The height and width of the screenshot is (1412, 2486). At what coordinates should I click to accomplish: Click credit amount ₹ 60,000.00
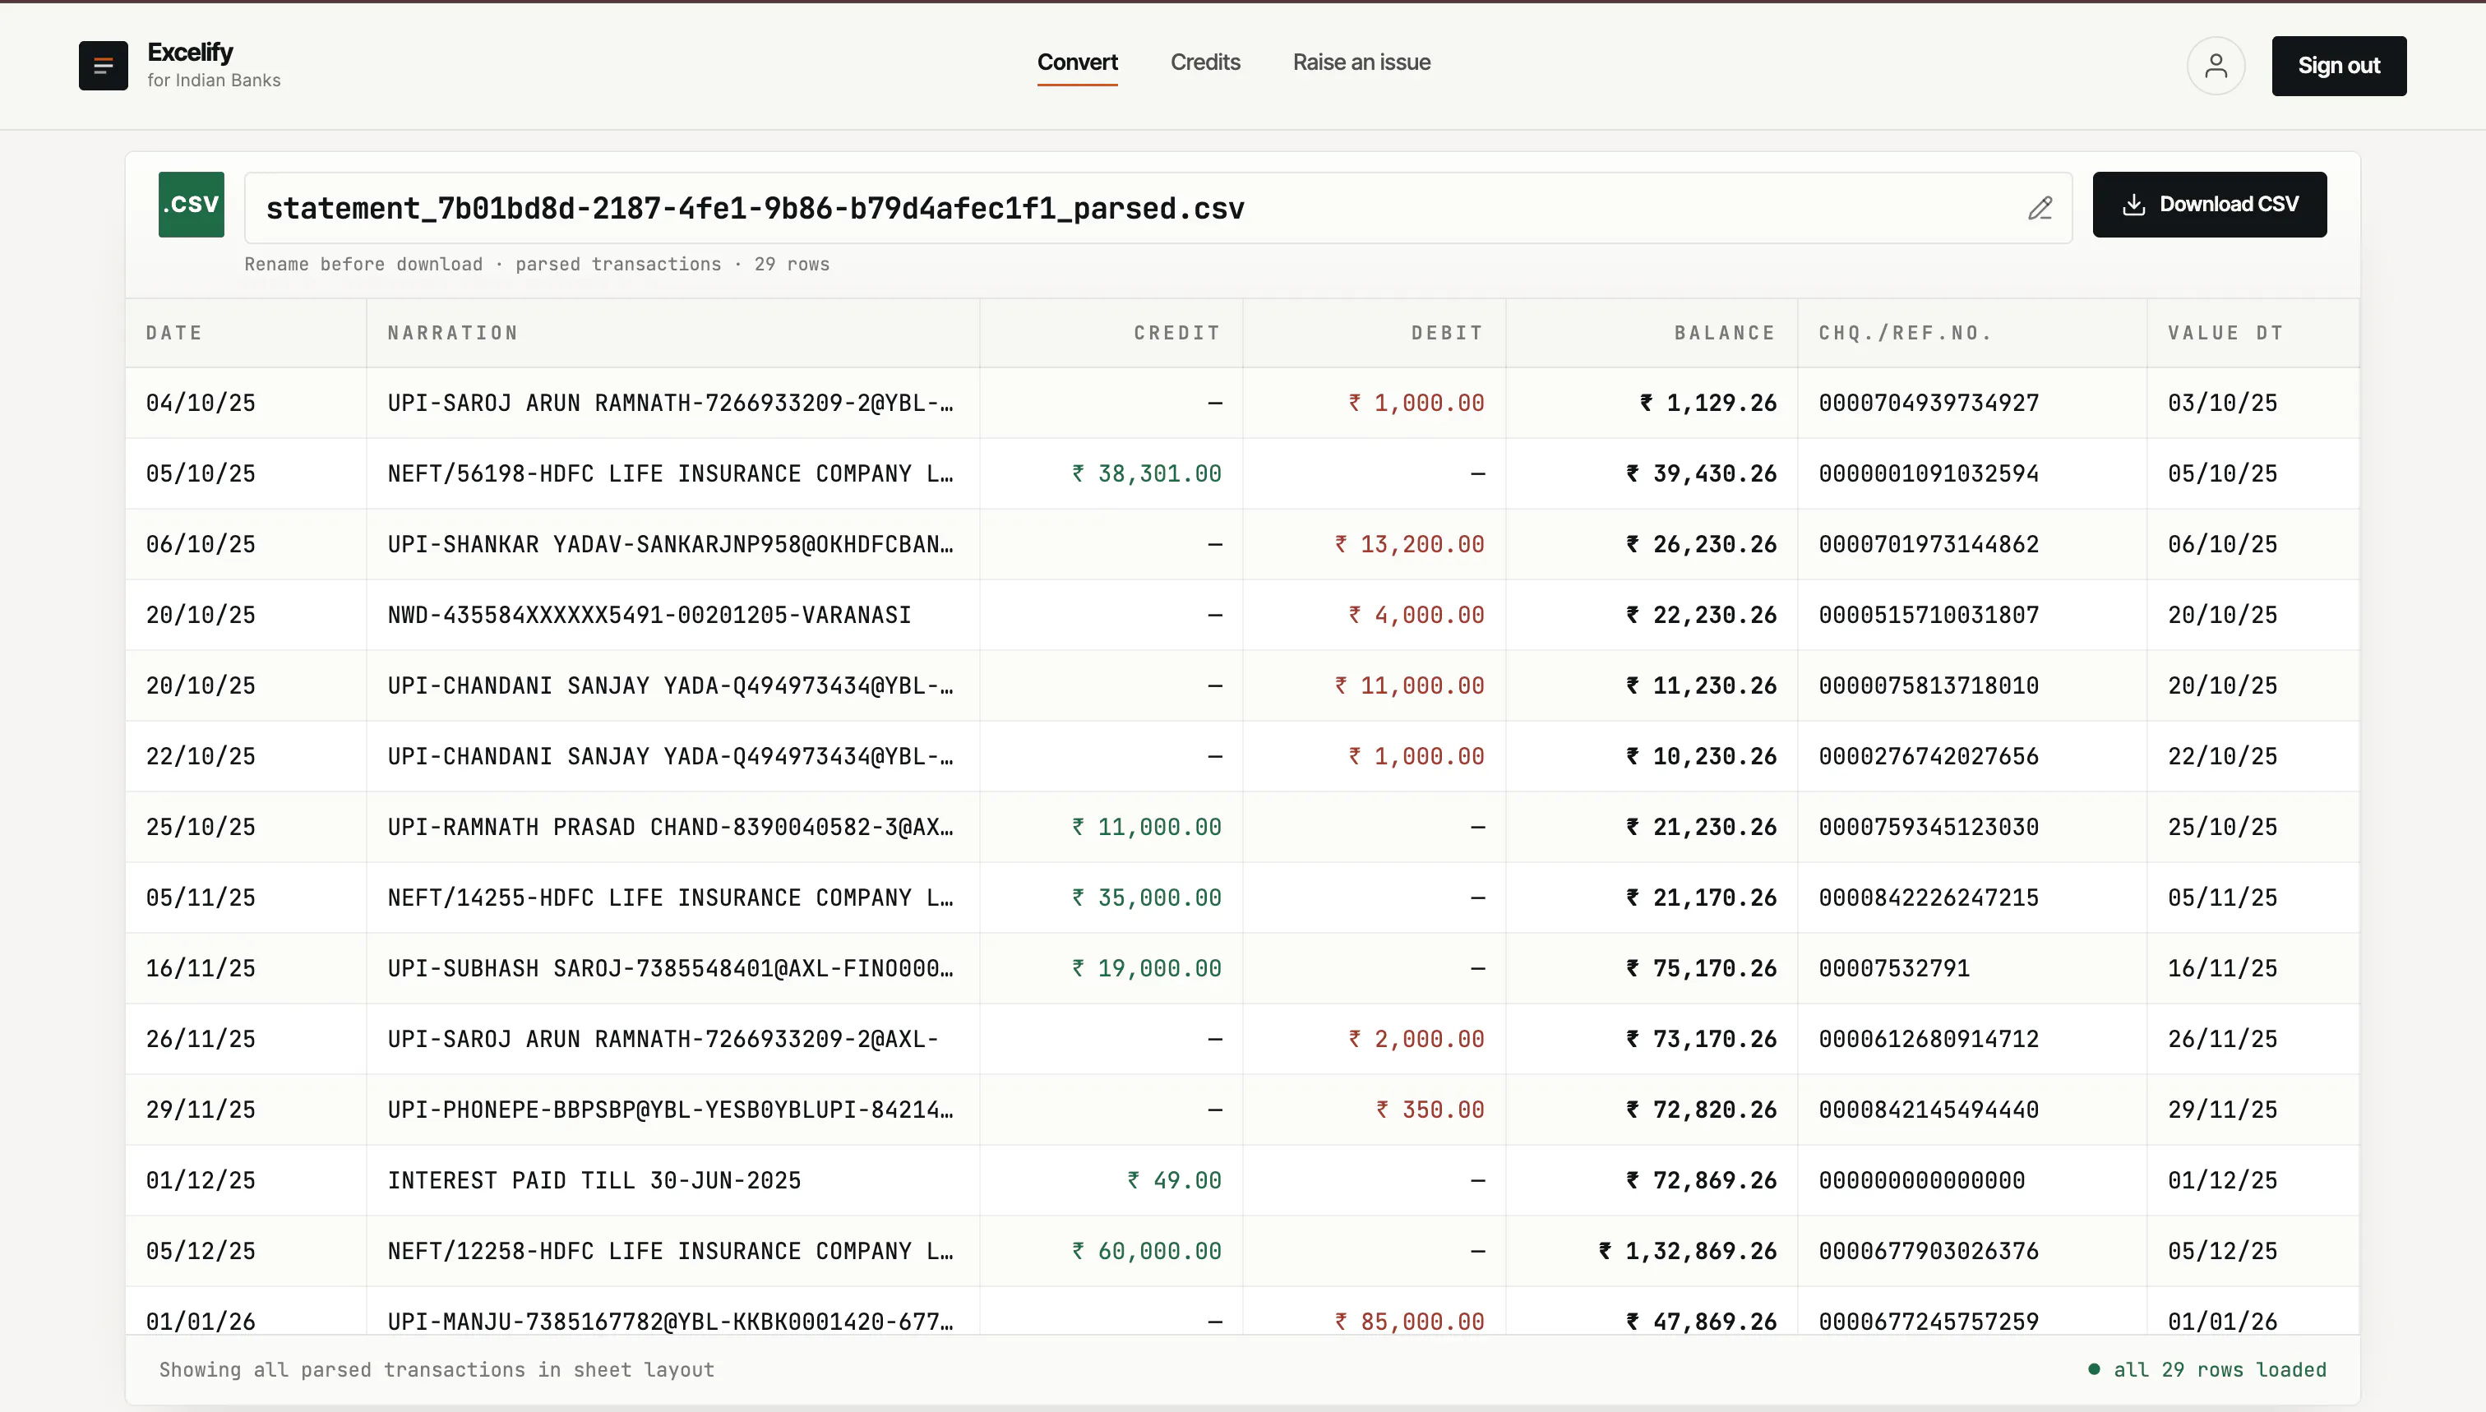(x=1147, y=1252)
